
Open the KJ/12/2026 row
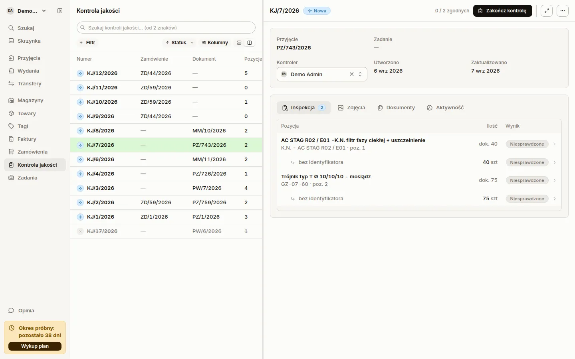[x=166, y=73]
